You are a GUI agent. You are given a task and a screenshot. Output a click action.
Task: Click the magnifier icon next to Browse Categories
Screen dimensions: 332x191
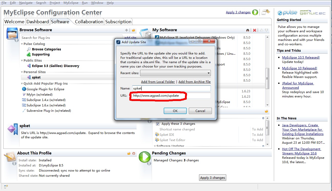point(29,49)
